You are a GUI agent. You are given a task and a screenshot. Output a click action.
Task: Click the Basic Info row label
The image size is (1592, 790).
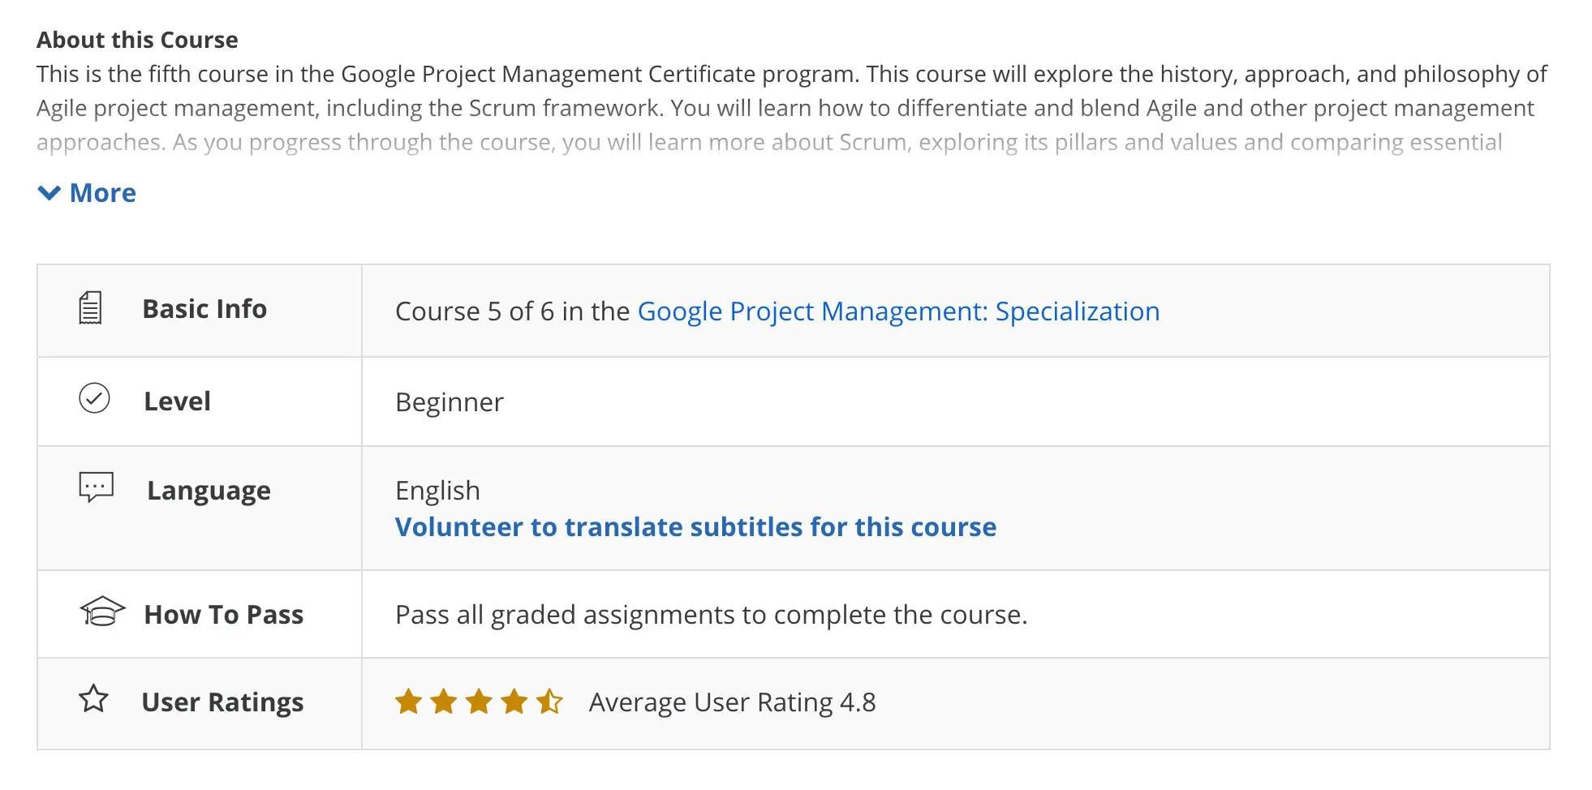click(204, 309)
